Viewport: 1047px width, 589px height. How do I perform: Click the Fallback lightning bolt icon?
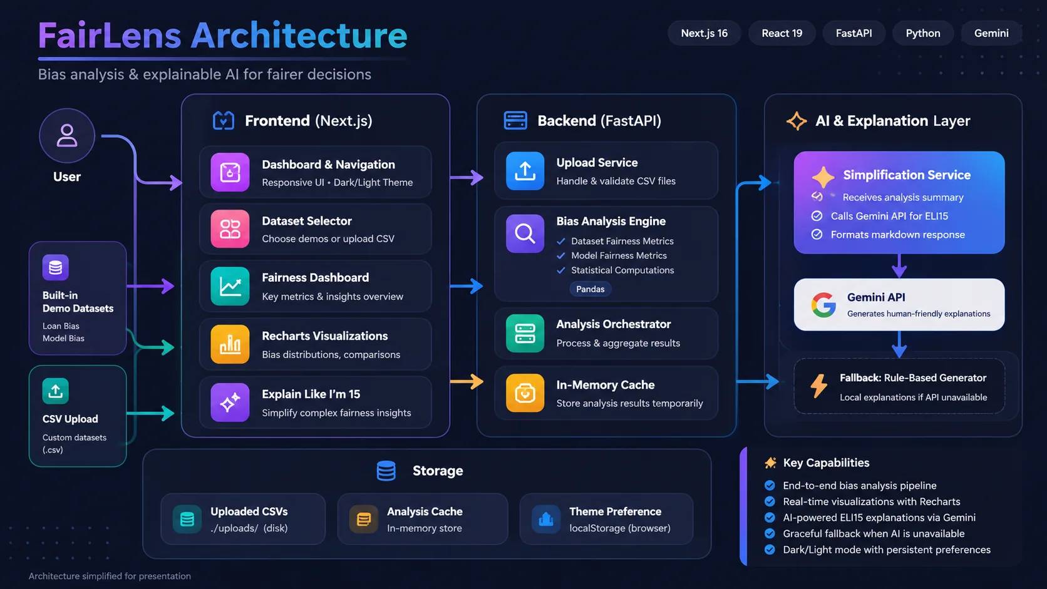(819, 386)
